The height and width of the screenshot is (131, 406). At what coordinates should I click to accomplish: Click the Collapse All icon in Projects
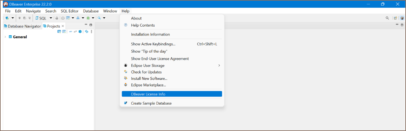click(71, 31)
